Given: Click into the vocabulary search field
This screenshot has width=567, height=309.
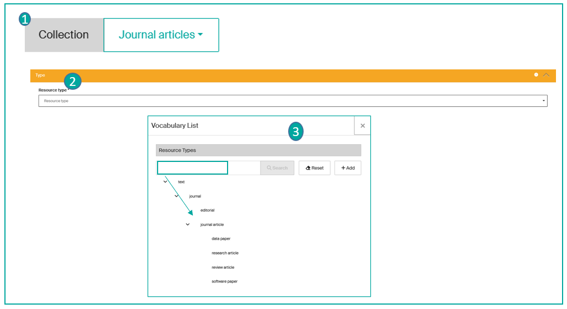Looking at the screenshot, I should [x=192, y=168].
